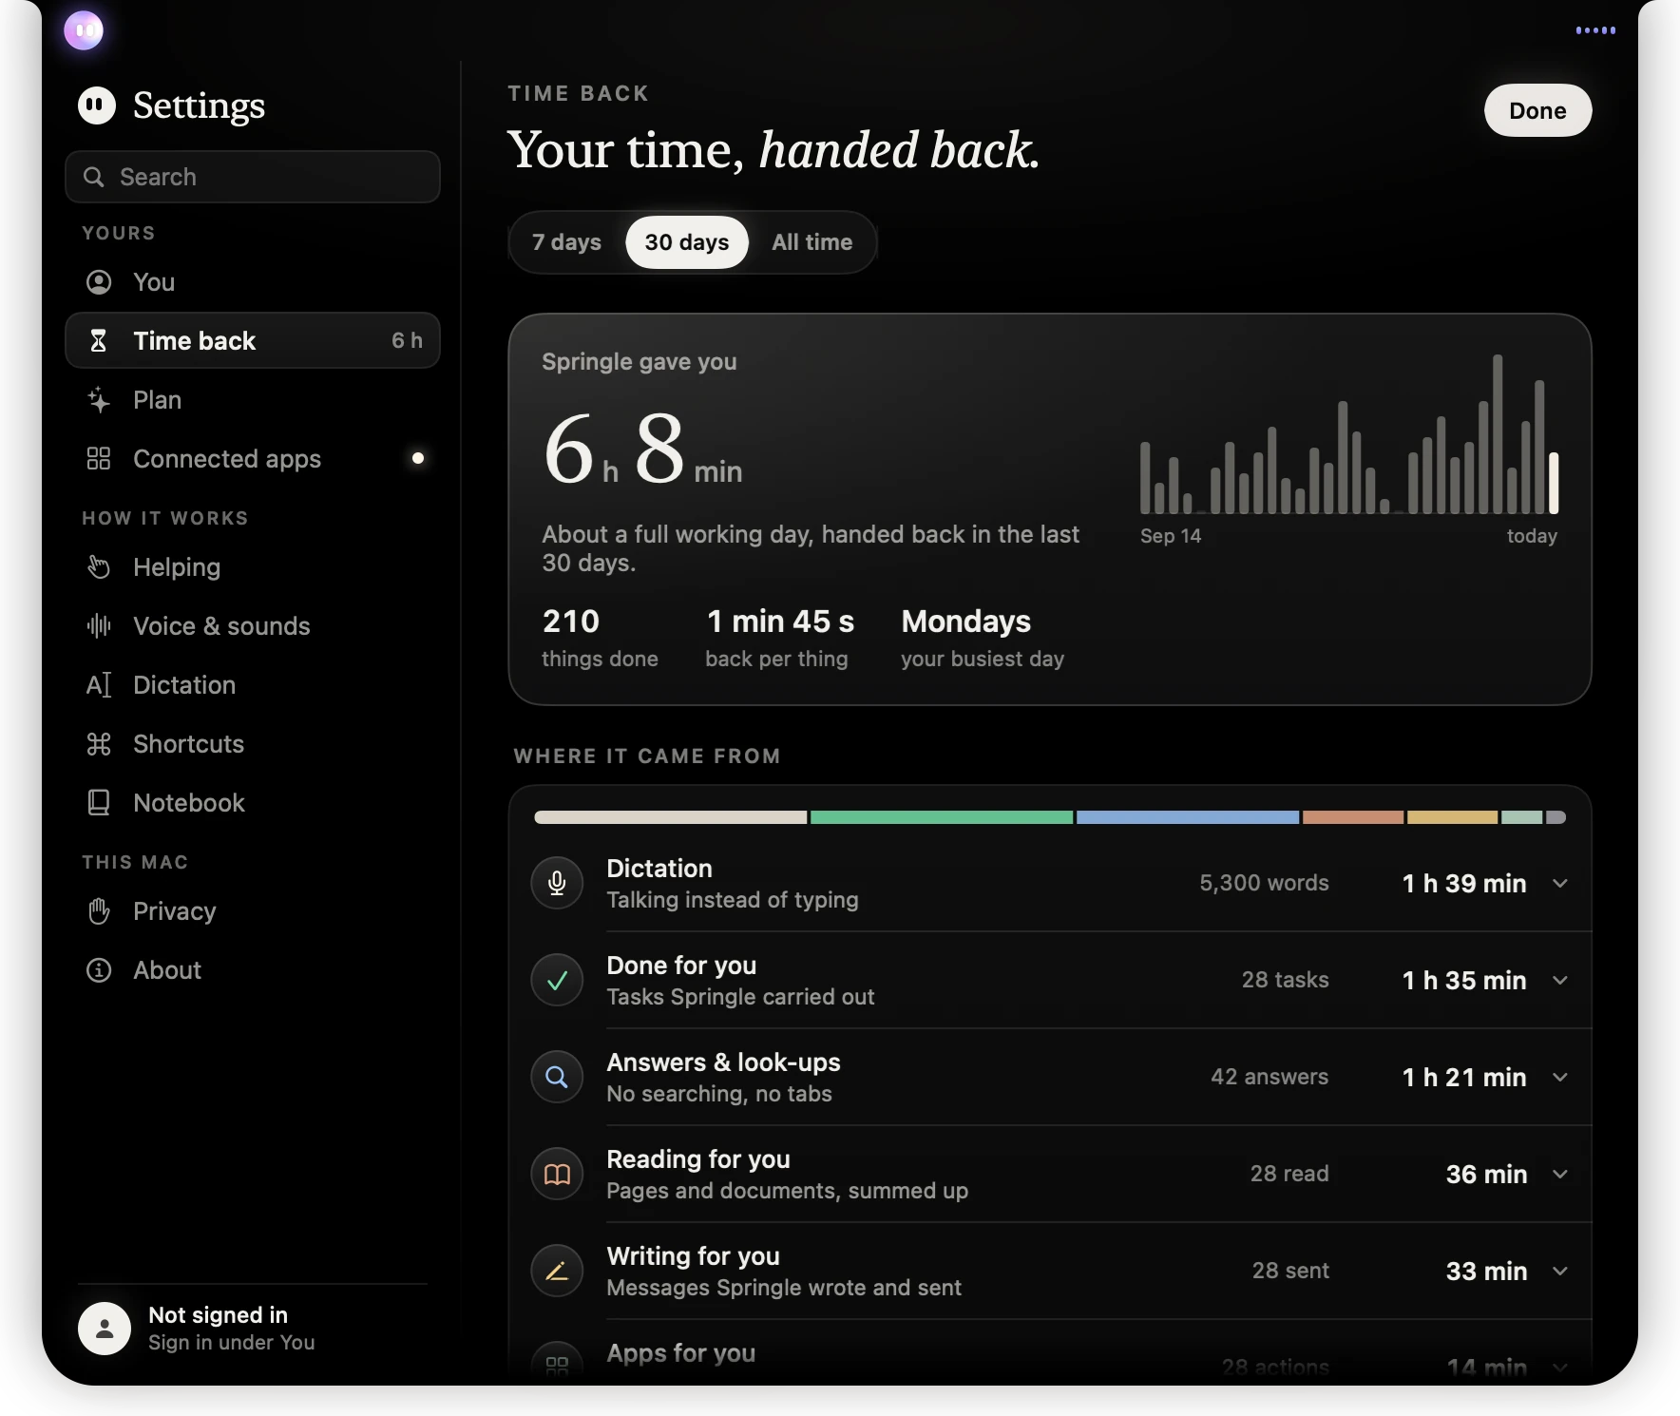Image resolution: width=1680 pixels, height=1416 pixels.
Task: Click the 210 things done stat
Action: tap(600, 639)
